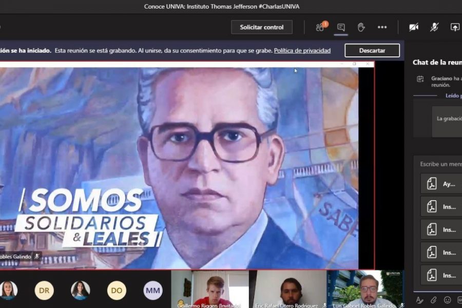462x308 pixels.
Task: Click the text format icon below chat
Action: [x=419, y=300]
